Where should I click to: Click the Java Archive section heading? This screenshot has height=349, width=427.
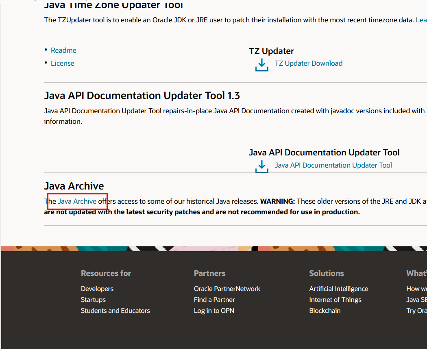[74, 186]
